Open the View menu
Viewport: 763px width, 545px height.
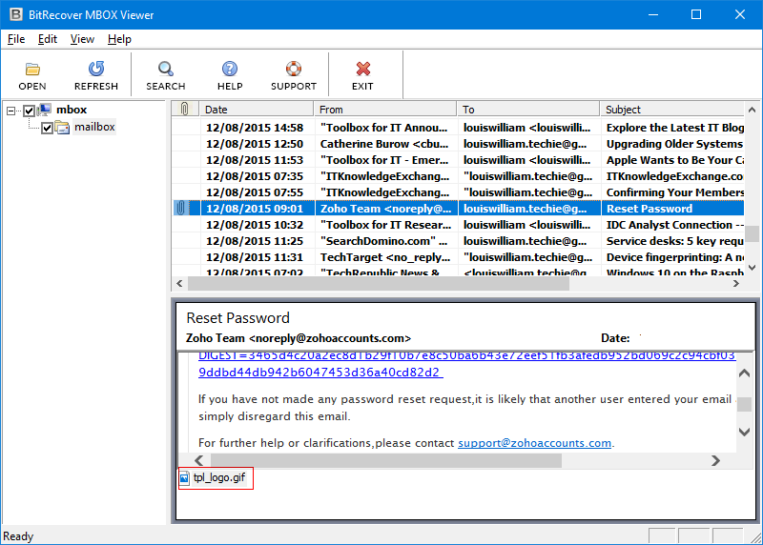[x=82, y=39]
